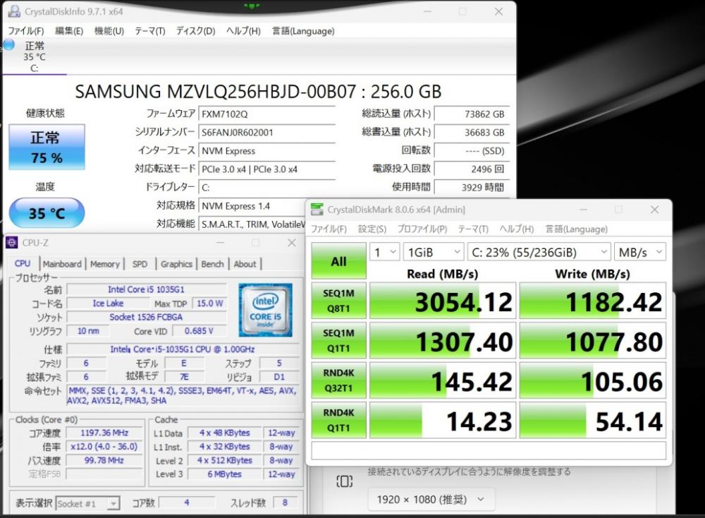This screenshot has width=705, height=518.
Task: Open ファイル(F) menu in CrystalDiskMark
Action: (x=329, y=229)
